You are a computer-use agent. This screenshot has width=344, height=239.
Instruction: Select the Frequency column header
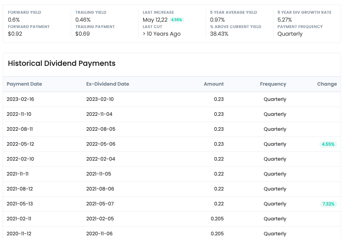[273, 84]
